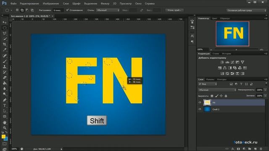
Task: Select the Horizontal Type tool
Action: [5, 105]
